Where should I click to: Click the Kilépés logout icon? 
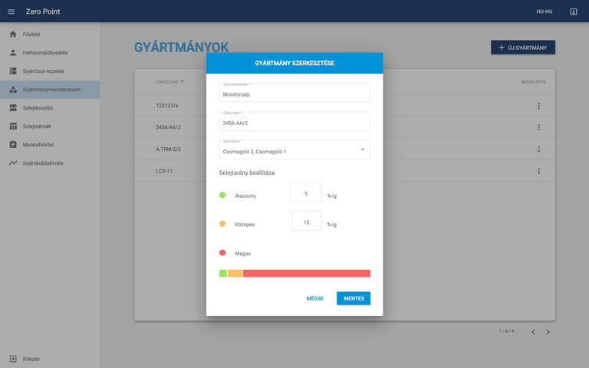13,359
